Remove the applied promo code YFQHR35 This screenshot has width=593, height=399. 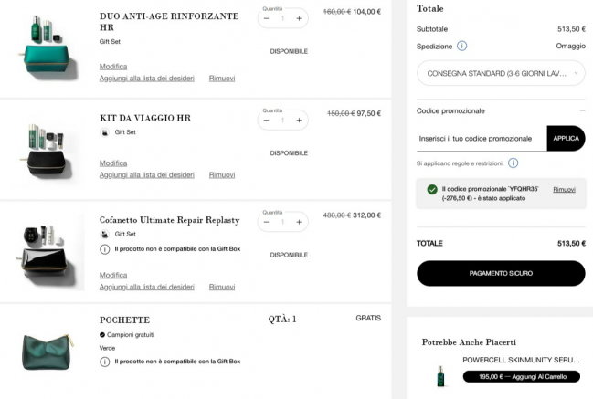click(x=564, y=190)
